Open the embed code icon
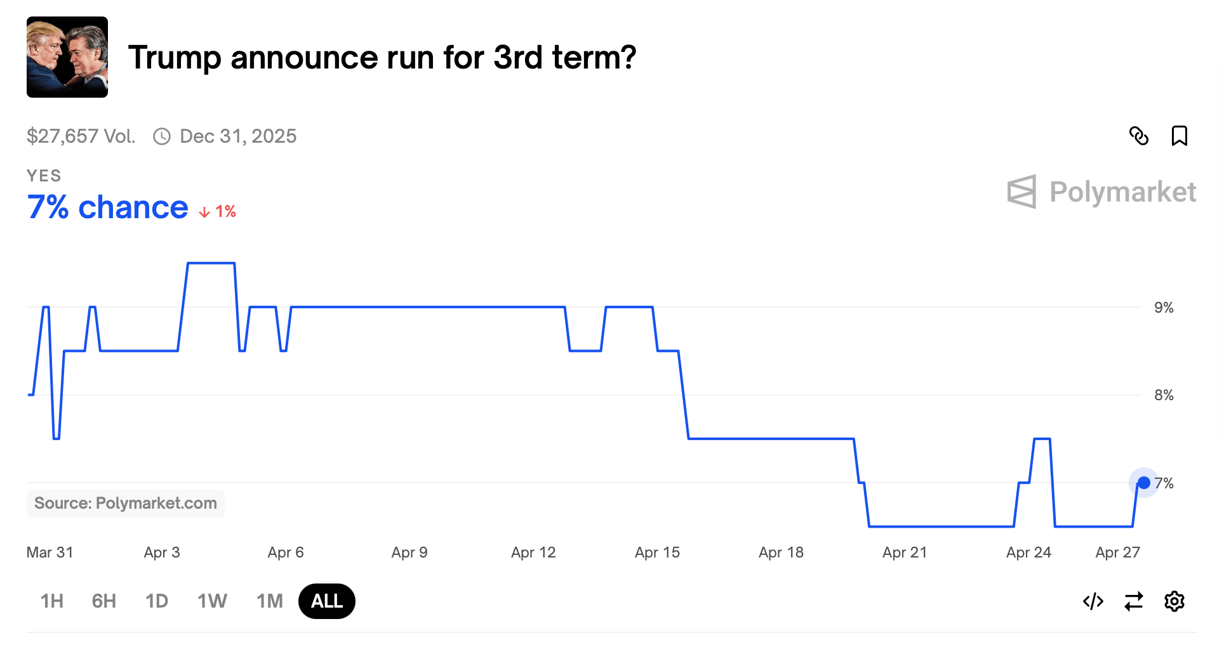Screen dimensions: 1224x652 click(1093, 601)
